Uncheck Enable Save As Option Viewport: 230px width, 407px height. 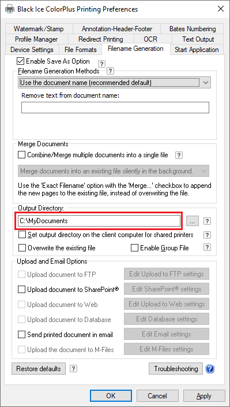click(20, 61)
